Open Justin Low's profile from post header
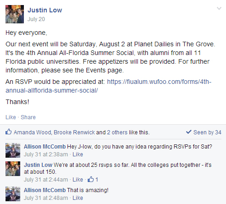The height and width of the screenshot is (204, 226). 45,10
